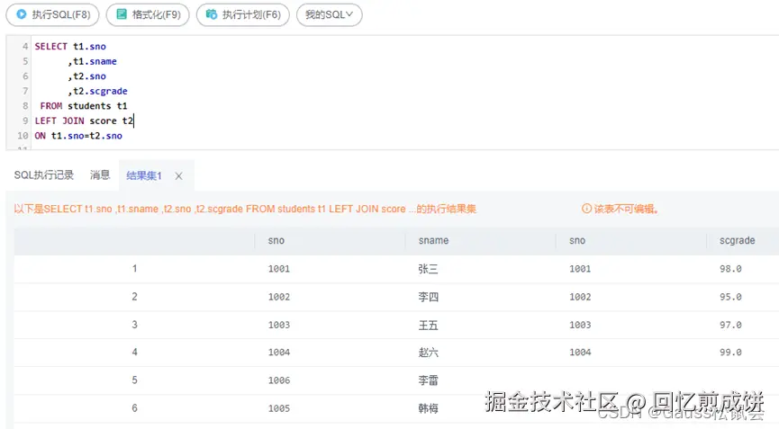
Task: Click the sname column header
Action: (433, 240)
